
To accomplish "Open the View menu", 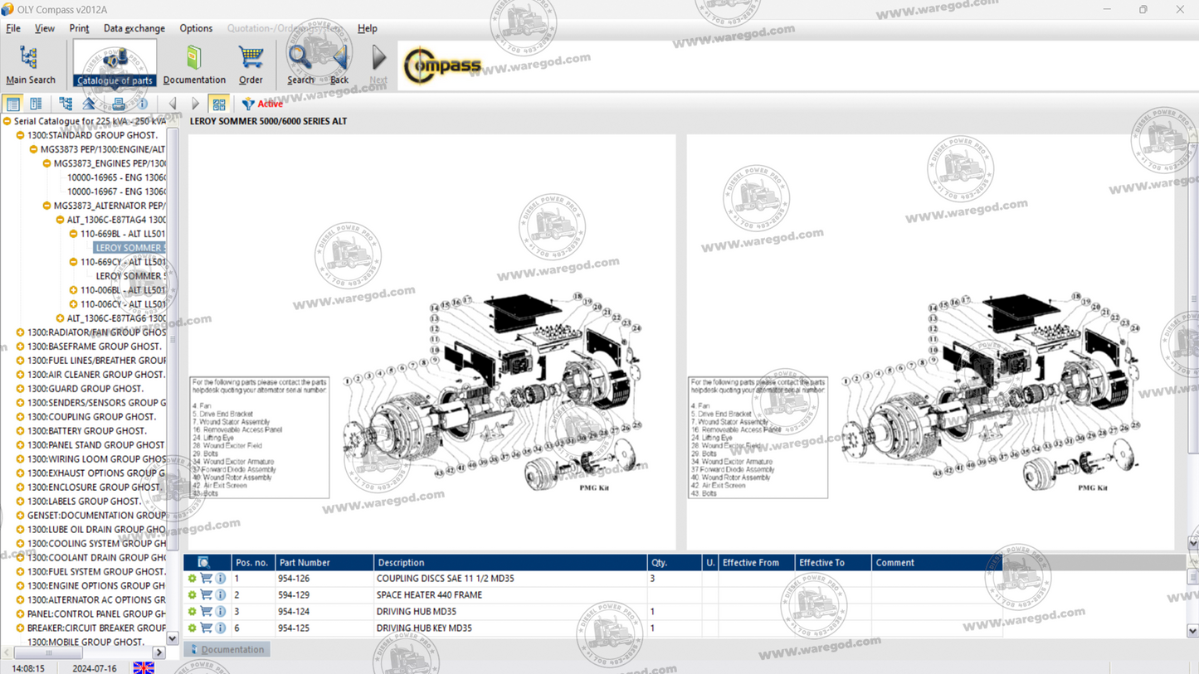I will coord(44,28).
